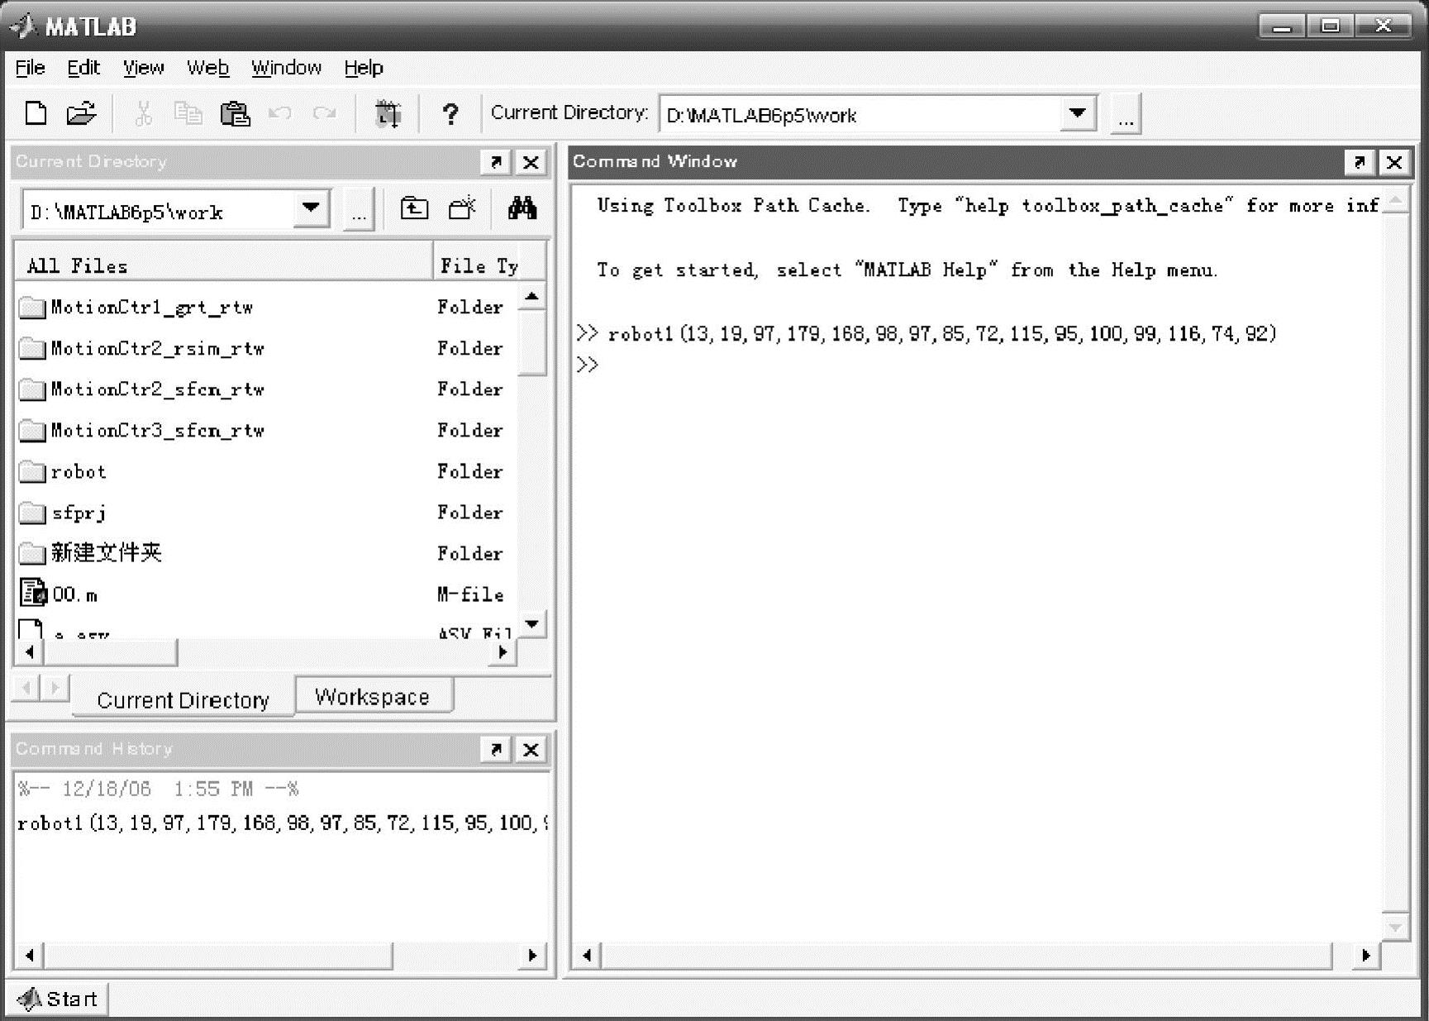Click the Open file toolbar icon
This screenshot has height=1021, width=1429.
(81, 113)
